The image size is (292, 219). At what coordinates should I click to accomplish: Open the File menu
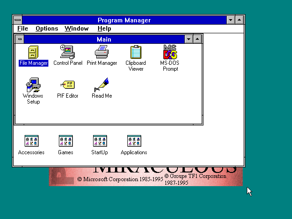coord(23,28)
